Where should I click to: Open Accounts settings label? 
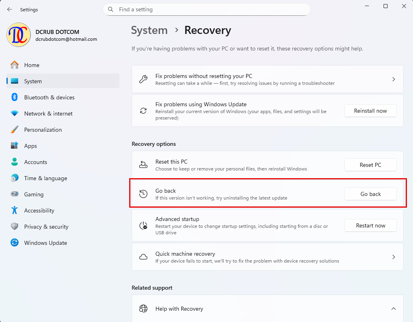point(36,162)
